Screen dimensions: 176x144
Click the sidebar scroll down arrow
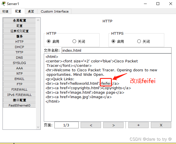click(x=38, y=127)
